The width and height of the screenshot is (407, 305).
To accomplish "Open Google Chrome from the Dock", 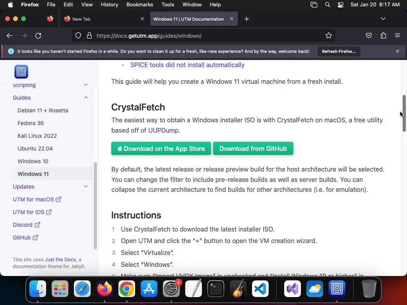I will click(127, 289).
